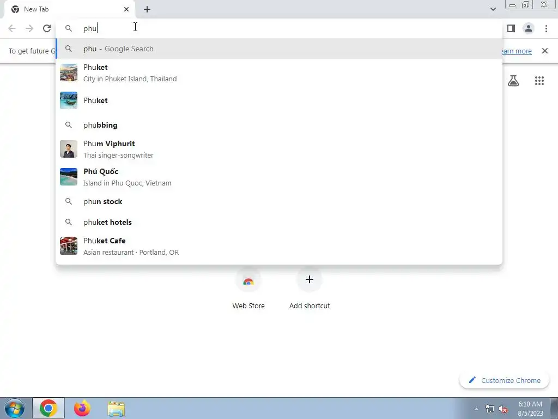558x419 pixels.
Task: Pick the phun stock suggestion
Action: (279, 202)
